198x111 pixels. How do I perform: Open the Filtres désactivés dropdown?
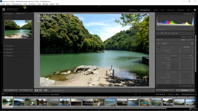pyautogui.click(x=188, y=94)
